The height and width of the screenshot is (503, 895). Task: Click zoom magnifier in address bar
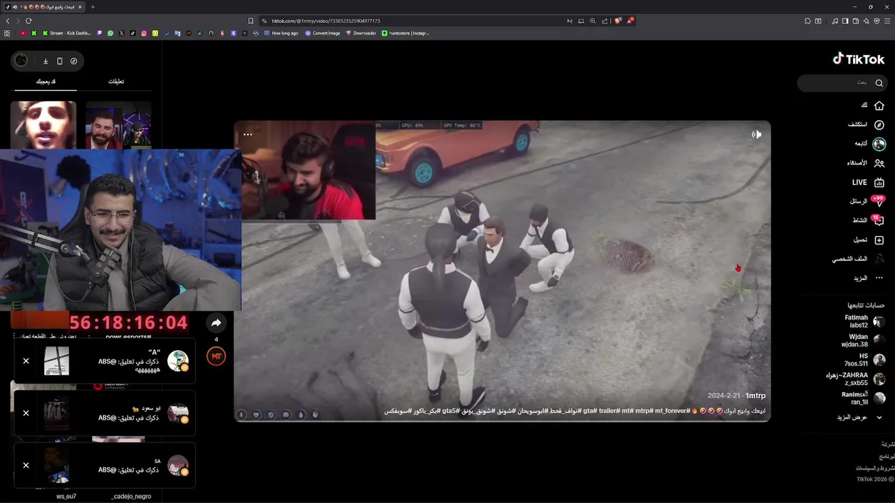point(593,21)
